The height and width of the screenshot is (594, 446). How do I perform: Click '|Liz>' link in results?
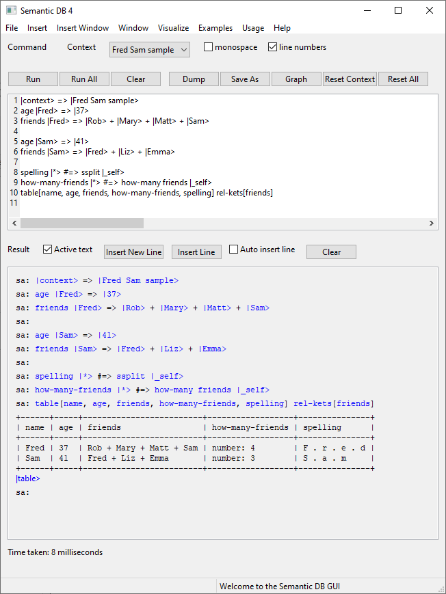pyautogui.click(x=172, y=349)
